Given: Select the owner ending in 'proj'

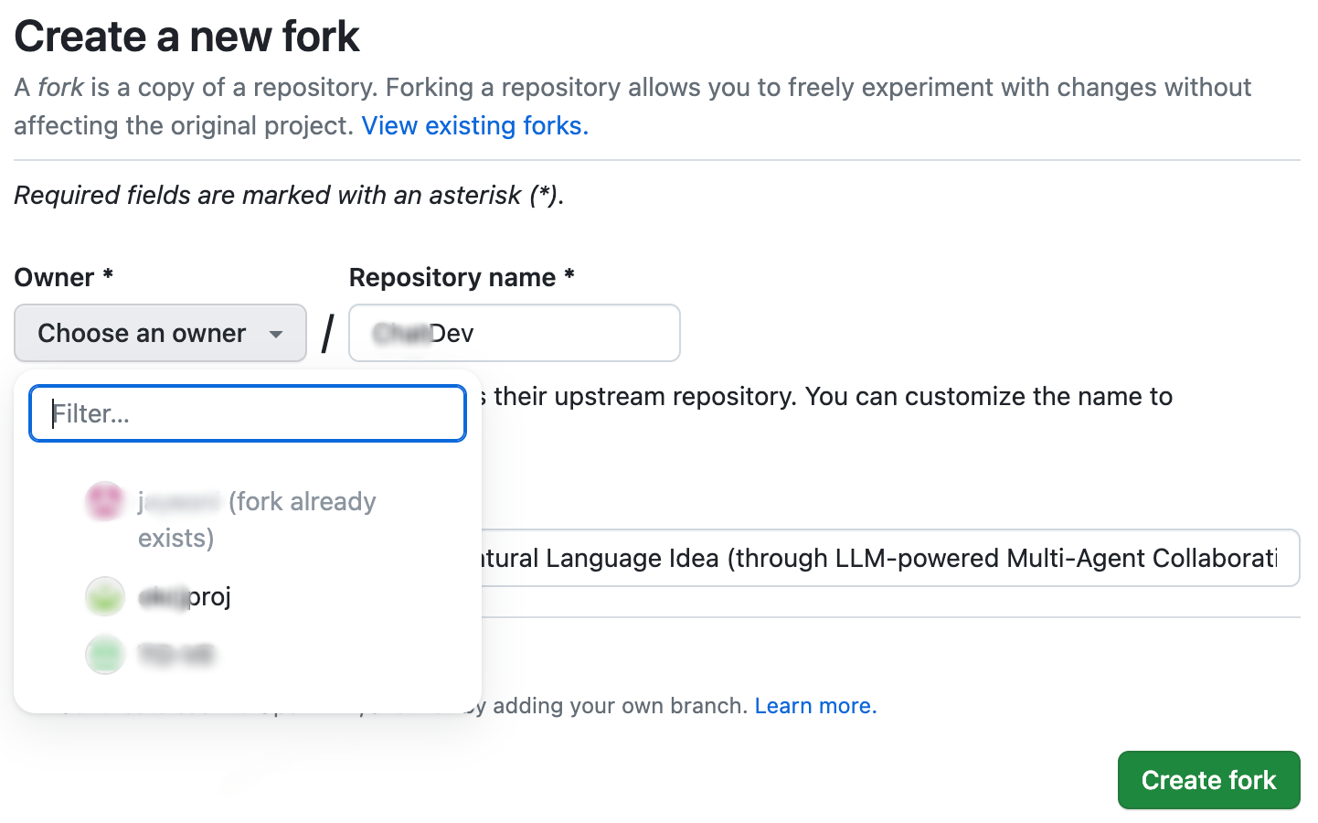Looking at the screenshot, I should click(x=185, y=597).
